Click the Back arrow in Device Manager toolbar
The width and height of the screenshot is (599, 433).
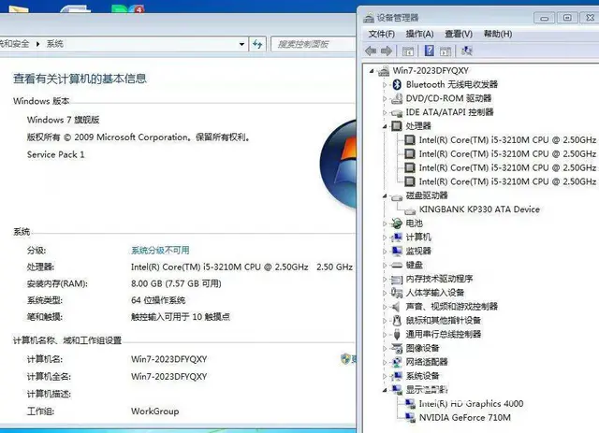click(371, 51)
